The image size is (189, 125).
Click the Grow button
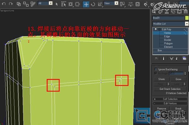(178, 79)
